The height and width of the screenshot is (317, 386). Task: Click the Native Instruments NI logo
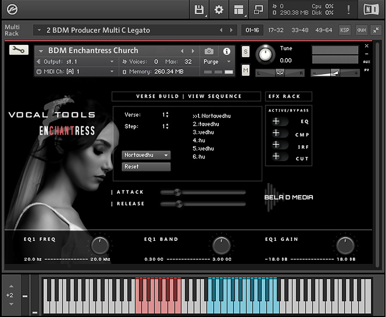click(x=371, y=9)
